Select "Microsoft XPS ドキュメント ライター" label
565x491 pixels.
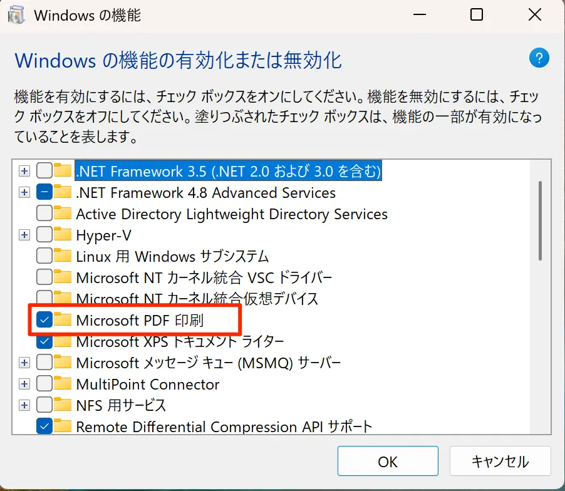(x=180, y=341)
